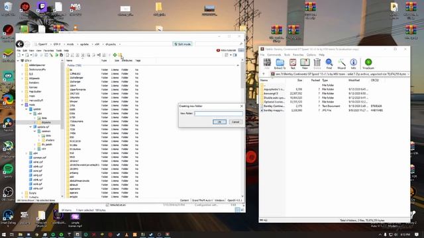The height and width of the screenshot is (238, 424).
Task: Click the WinRAR View icon
Action: point(305,64)
